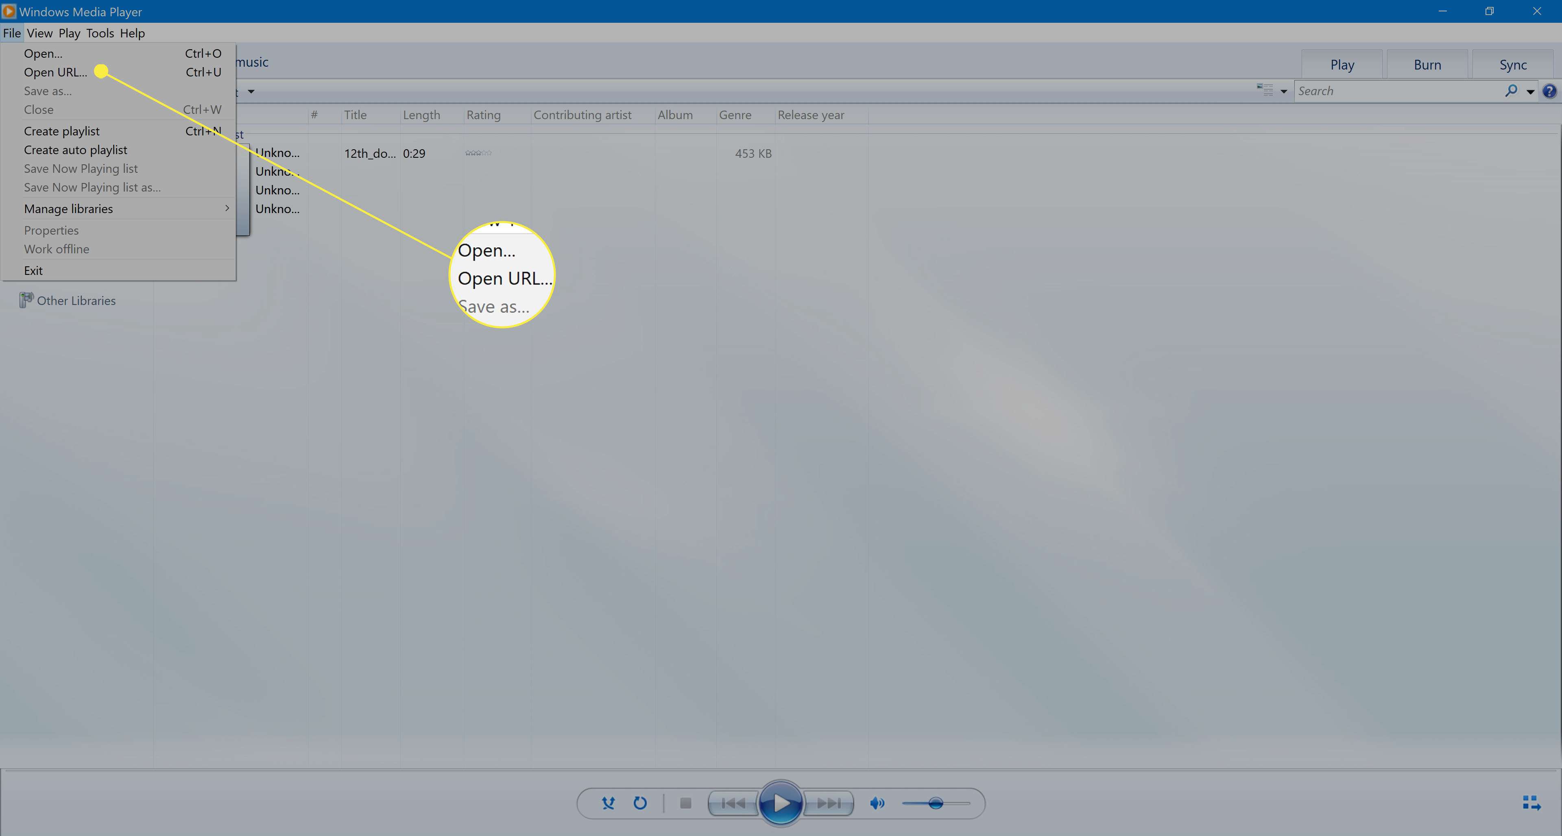
Task: Restore down the Windows Media Player window
Action: point(1489,11)
